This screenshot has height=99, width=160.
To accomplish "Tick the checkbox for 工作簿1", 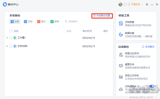I will click(x=11, y=38).
